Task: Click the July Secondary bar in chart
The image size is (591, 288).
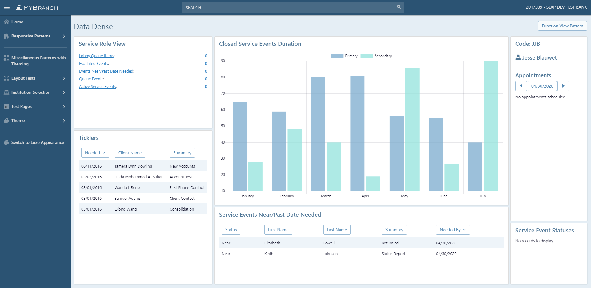Action: [491, 126]
